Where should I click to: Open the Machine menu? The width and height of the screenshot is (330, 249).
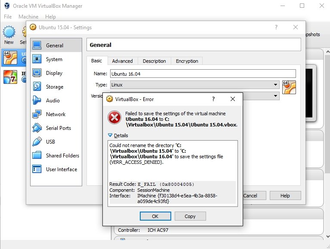click(28, 17)
